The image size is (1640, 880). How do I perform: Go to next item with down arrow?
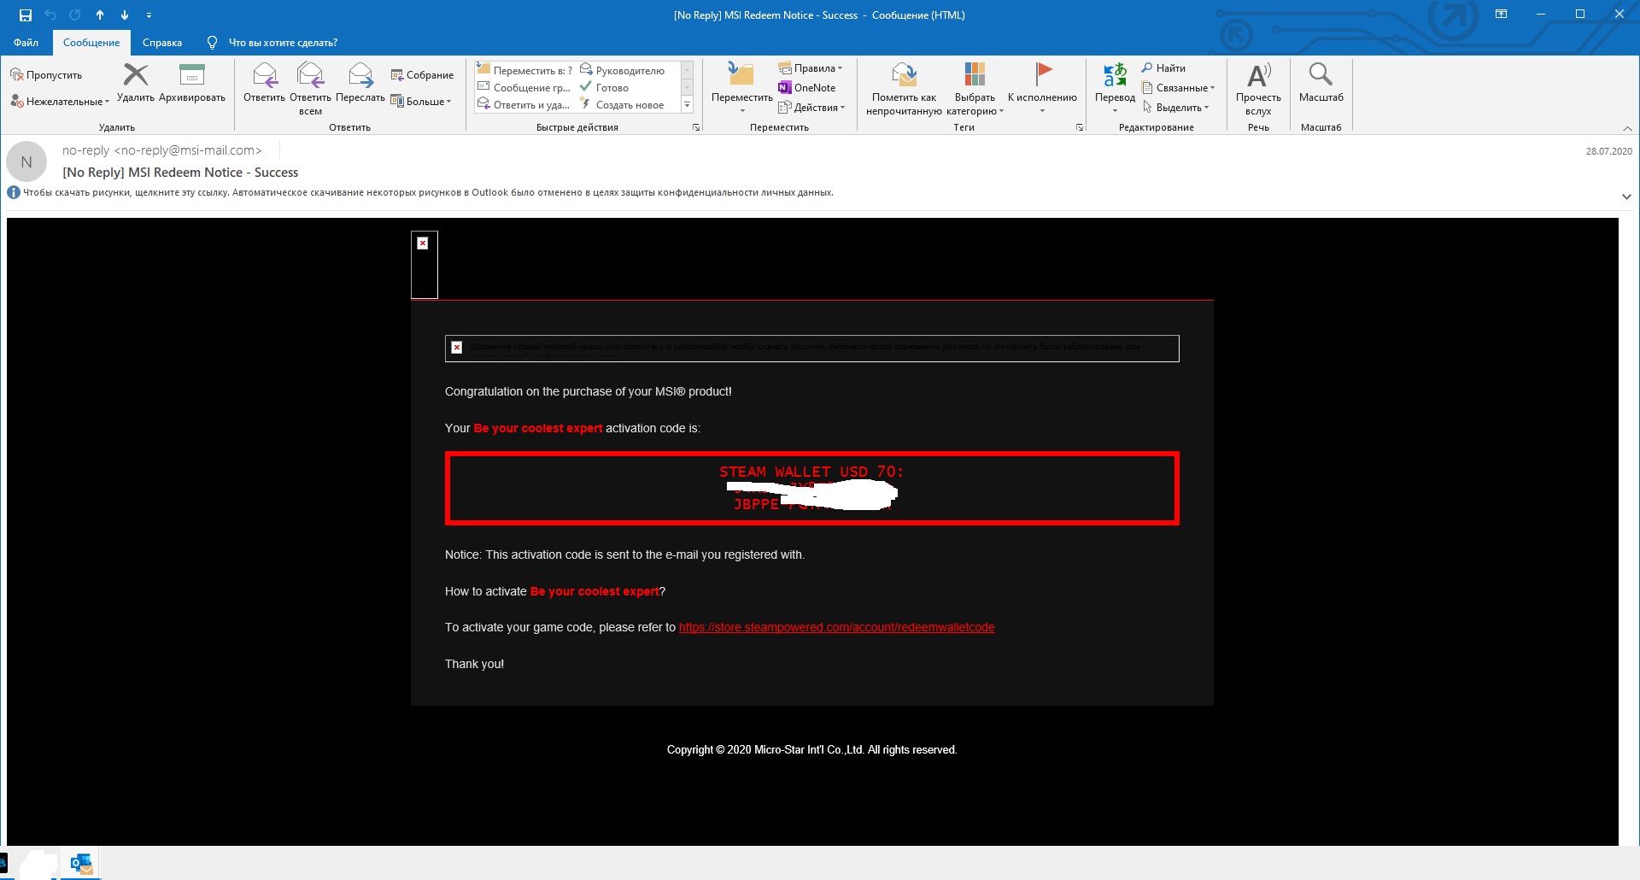tap(125, 15)
